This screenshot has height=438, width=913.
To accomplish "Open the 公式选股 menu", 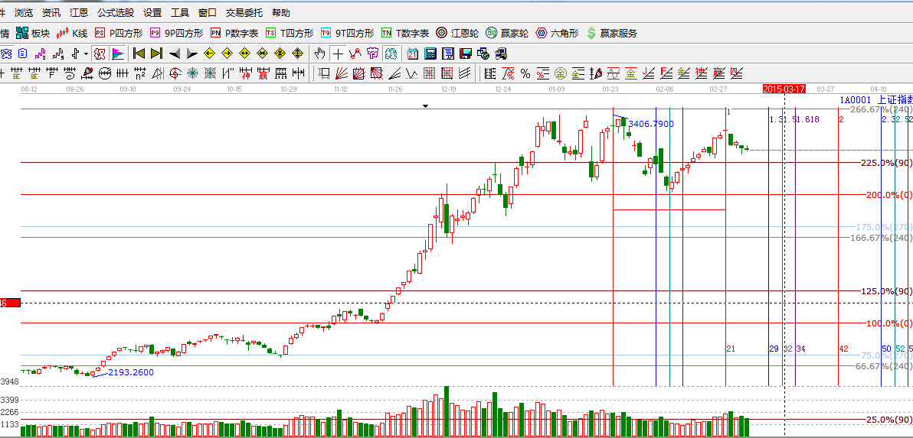I will (x=116, y=13).
